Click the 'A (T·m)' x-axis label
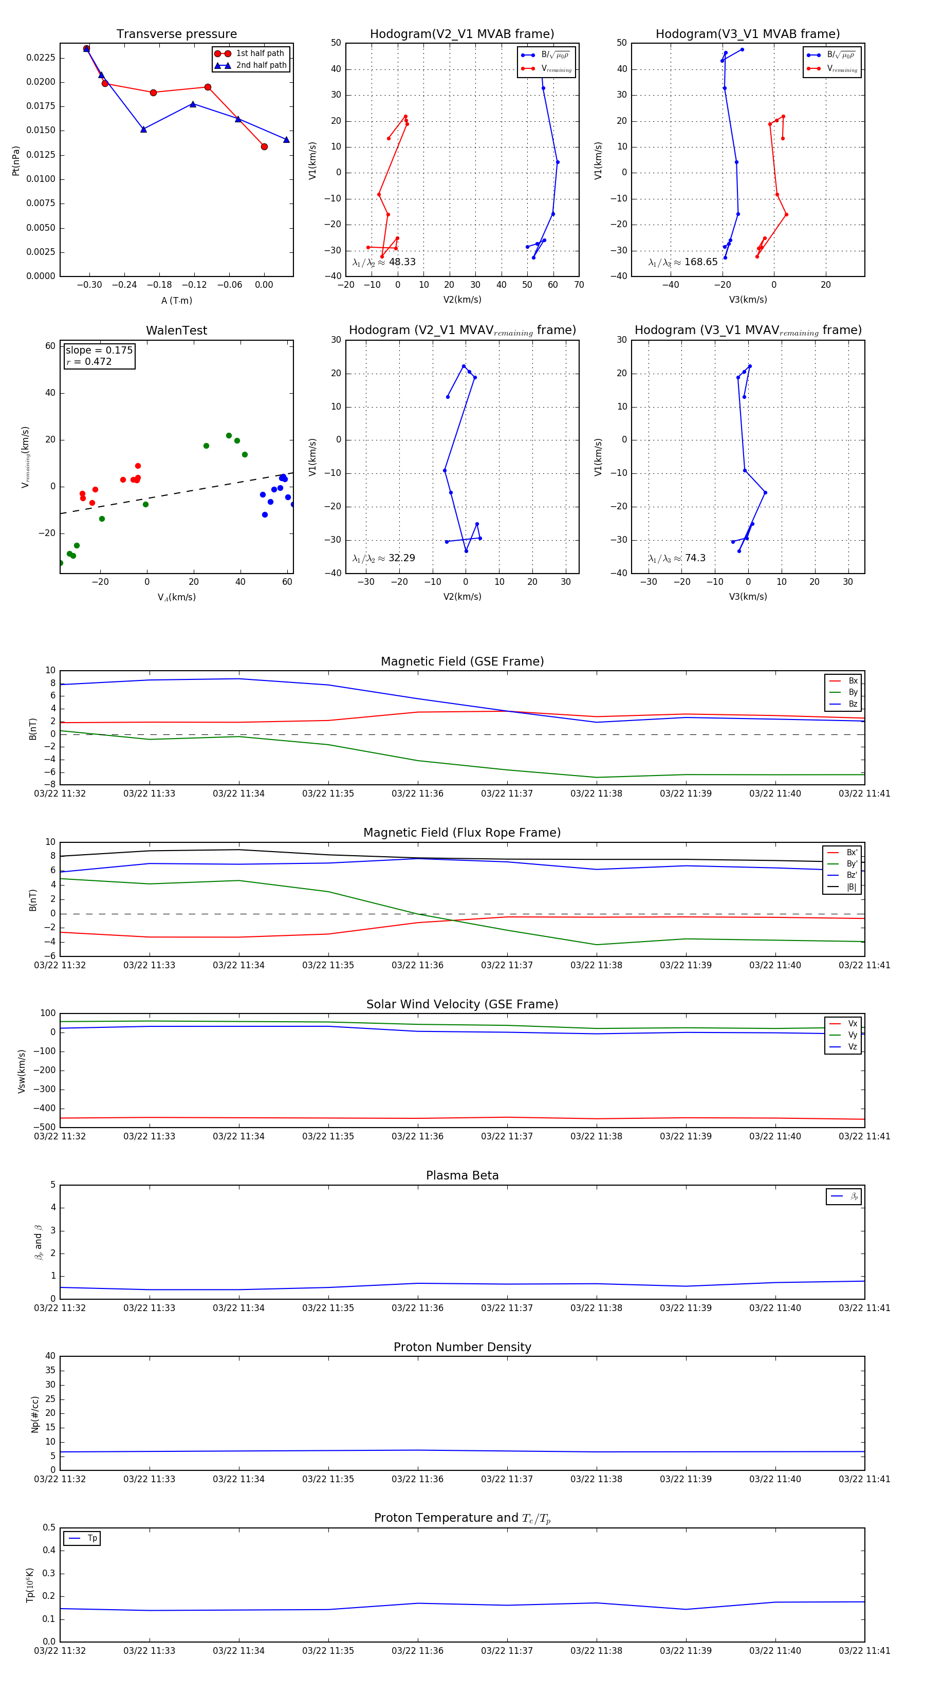The height and width of the screenshot is (1696, 925). [176, 300]
